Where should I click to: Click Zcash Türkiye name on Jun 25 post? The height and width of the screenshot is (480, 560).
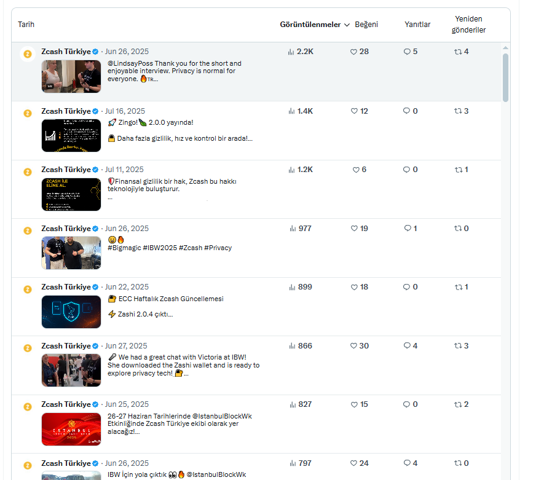pos(66,404)
